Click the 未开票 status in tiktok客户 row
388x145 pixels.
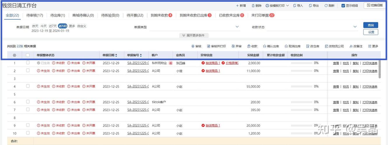coord(89,102)
